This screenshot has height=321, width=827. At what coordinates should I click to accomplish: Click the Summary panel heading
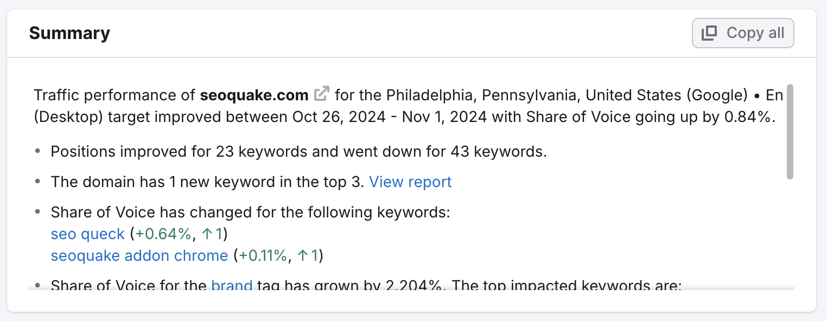69,33
